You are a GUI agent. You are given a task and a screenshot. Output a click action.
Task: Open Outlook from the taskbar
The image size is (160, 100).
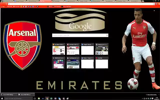pos(59,98)
